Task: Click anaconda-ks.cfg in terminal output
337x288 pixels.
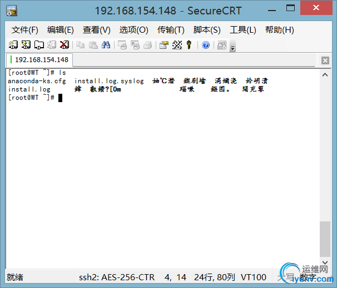Action: [x=37, y=81]
